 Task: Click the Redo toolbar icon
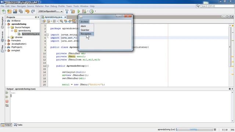coord(33,11)
